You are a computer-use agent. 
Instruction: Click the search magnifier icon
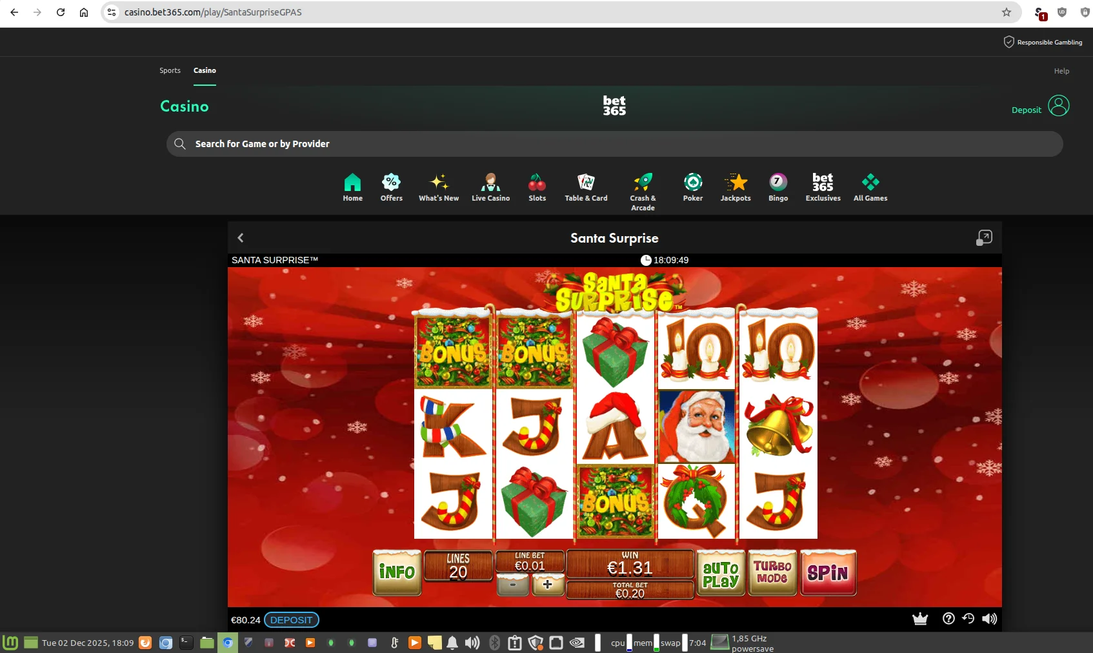[x=180, y=144]
